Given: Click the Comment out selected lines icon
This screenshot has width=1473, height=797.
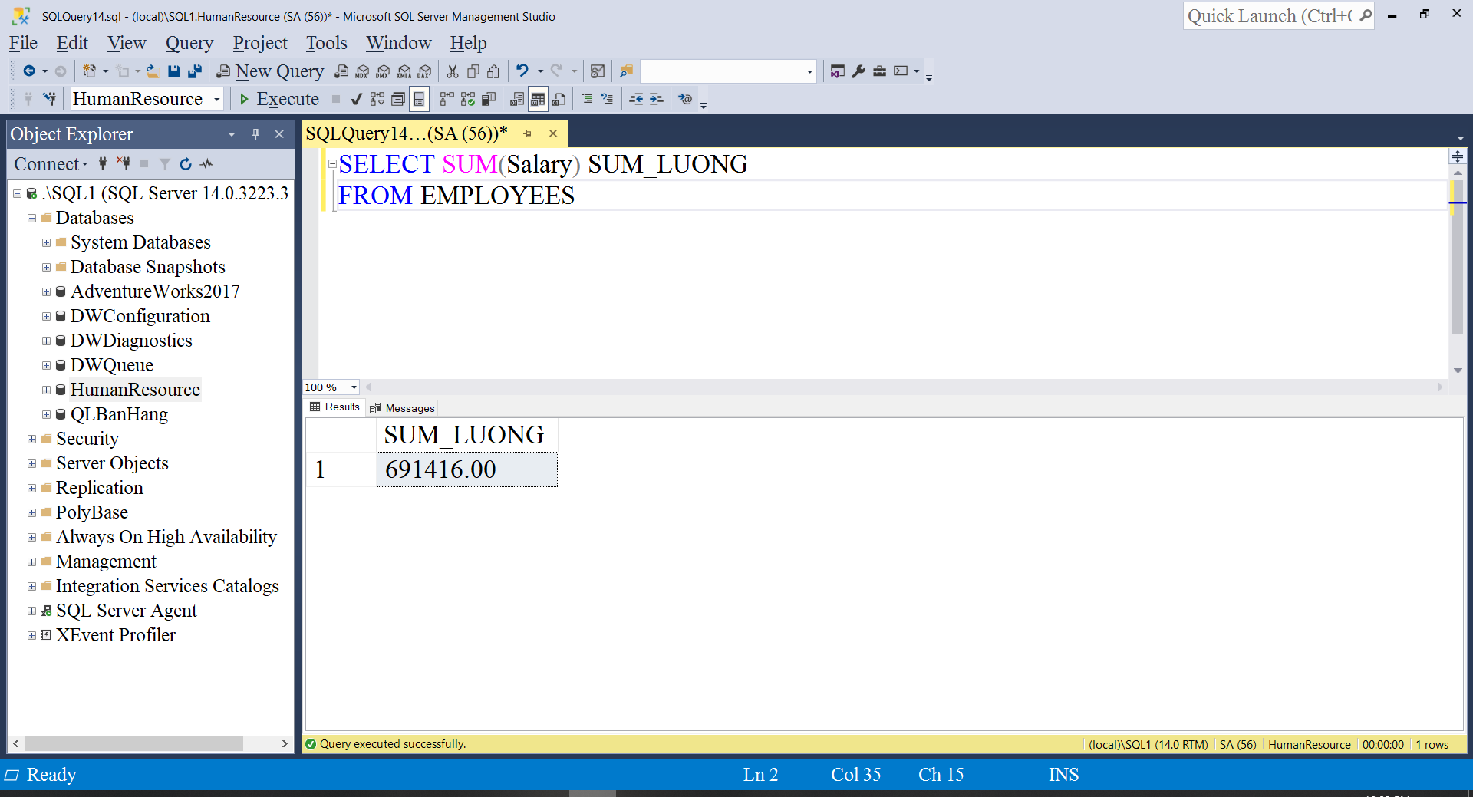Looking at the screenshot, I should (587, 99).
